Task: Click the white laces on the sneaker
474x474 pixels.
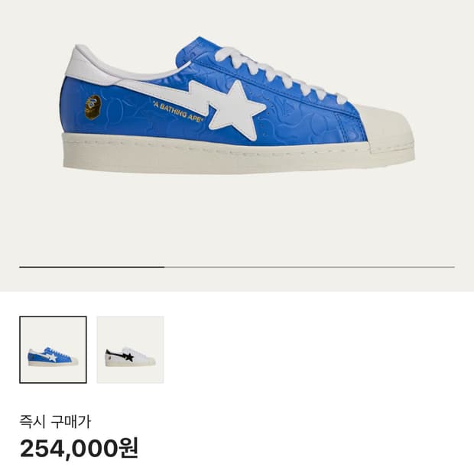Action: (280, 73)
